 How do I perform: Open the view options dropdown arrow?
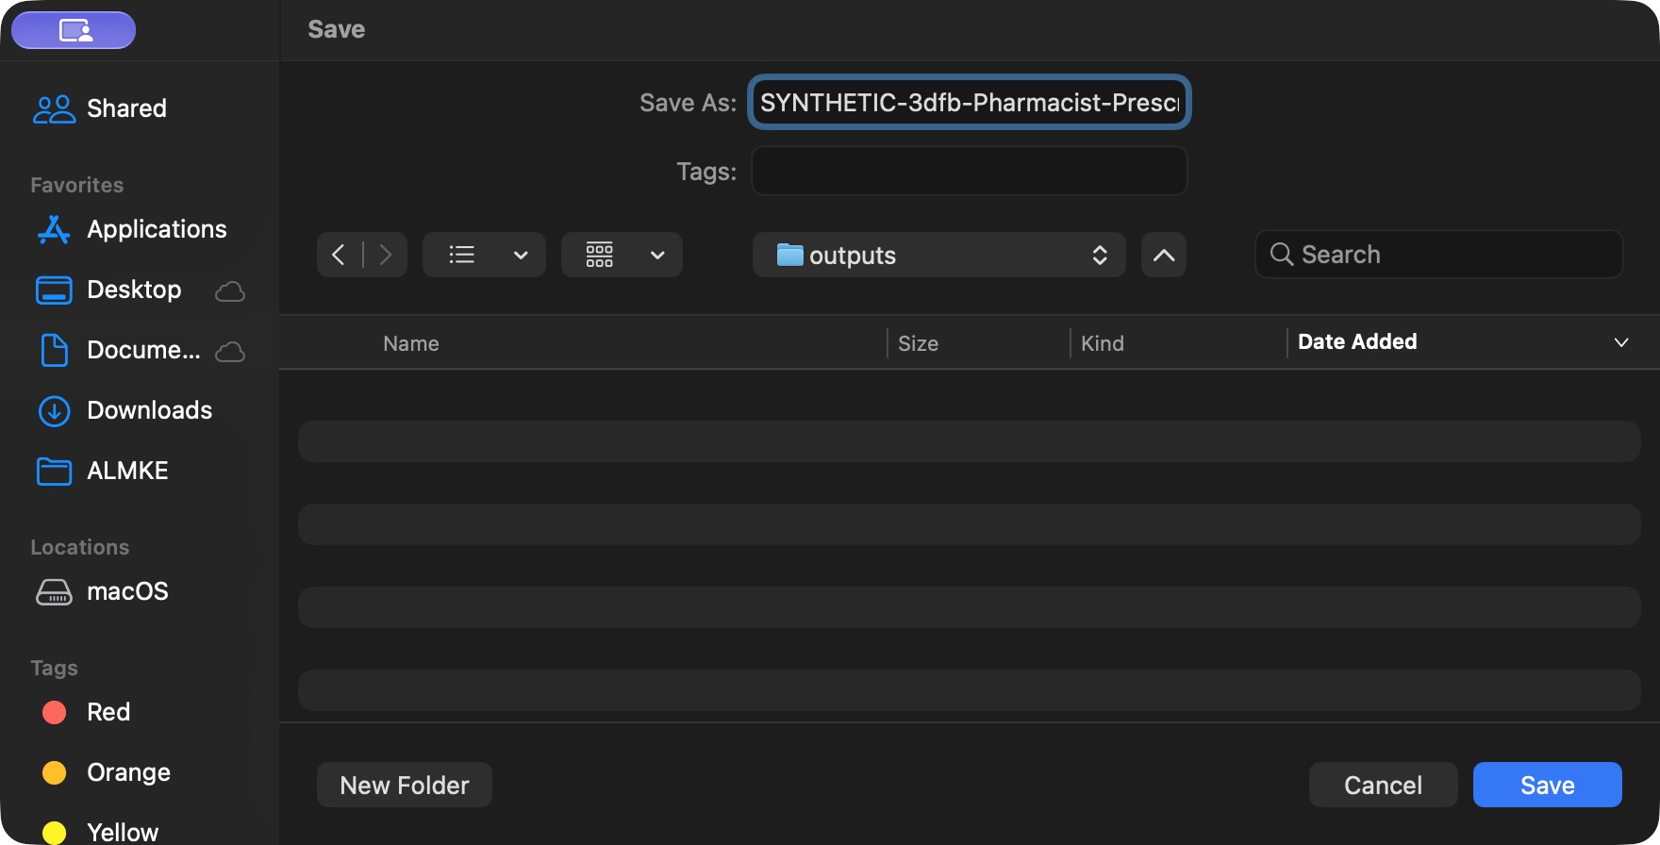[521, 255]
